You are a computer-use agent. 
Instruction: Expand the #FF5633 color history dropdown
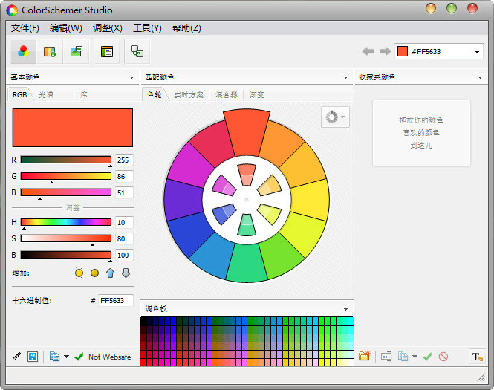tap(477, 52)
